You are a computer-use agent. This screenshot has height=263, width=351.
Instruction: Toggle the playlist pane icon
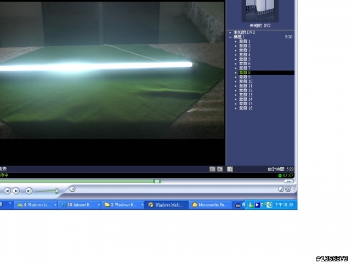pos(230,169)
